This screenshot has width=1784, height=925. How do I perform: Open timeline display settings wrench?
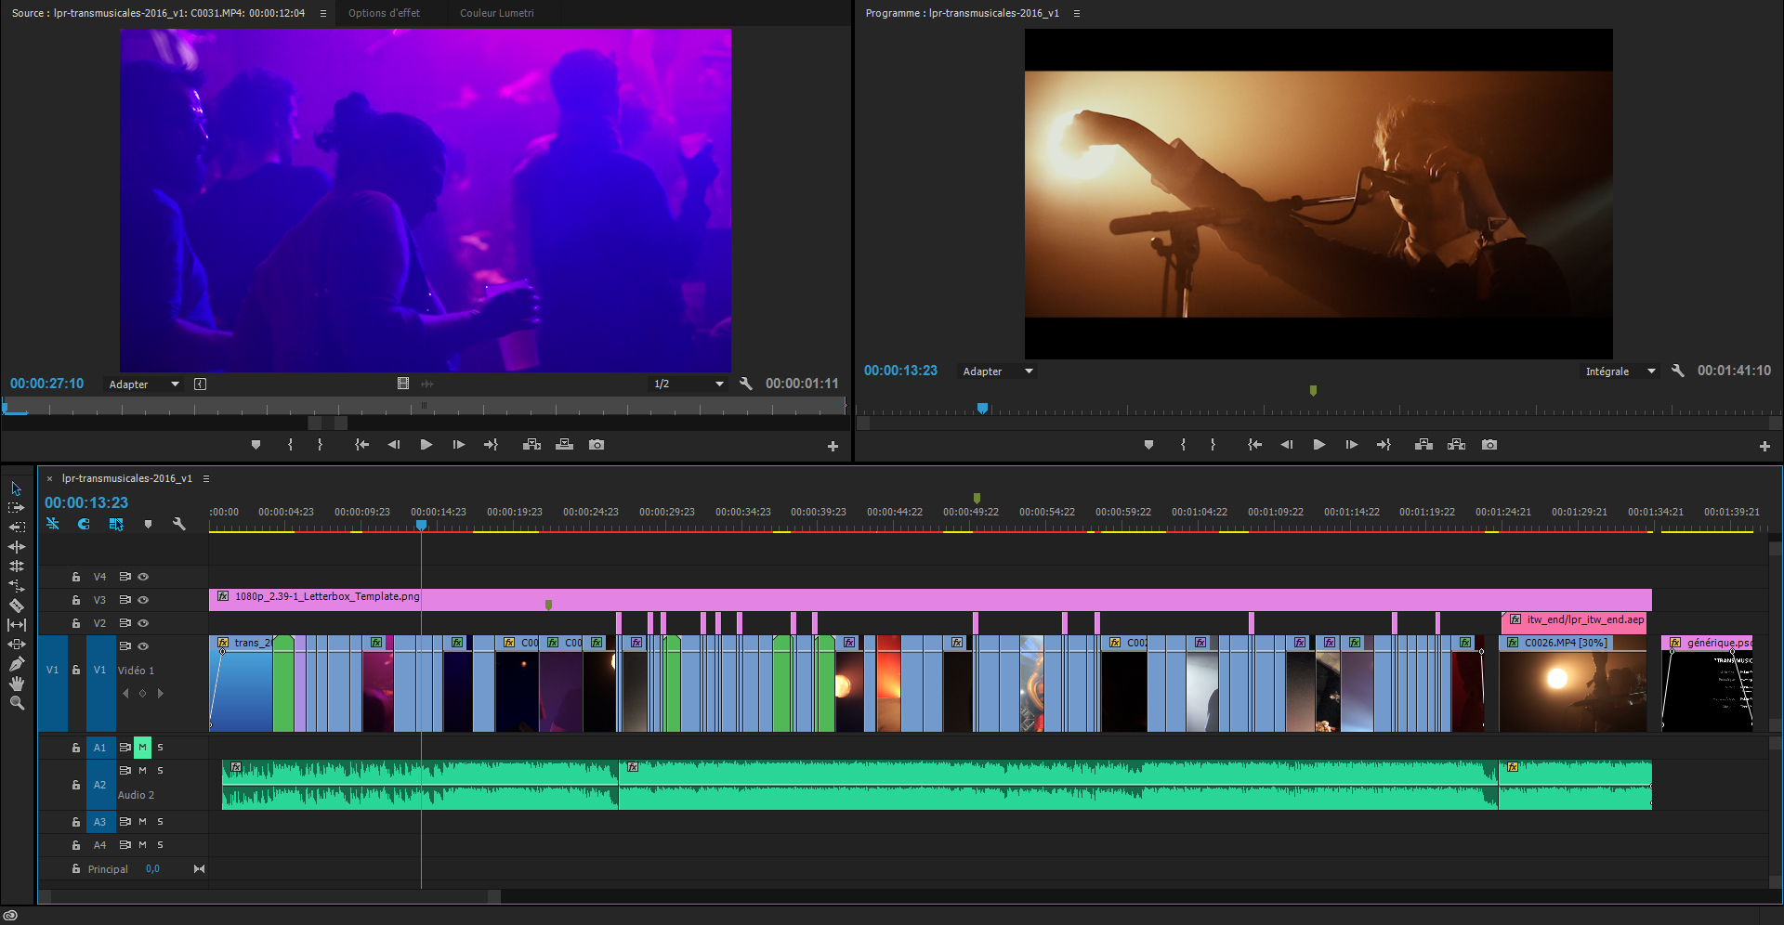click(x=179, y=525)
